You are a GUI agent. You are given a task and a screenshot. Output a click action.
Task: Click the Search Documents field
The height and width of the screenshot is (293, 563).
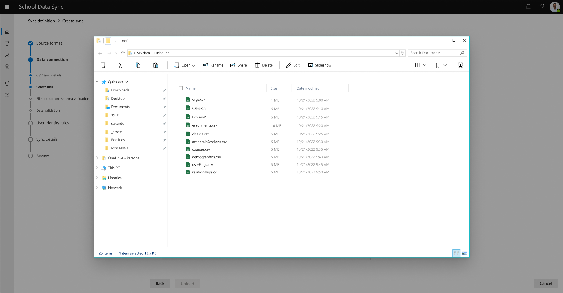point(434,53)
